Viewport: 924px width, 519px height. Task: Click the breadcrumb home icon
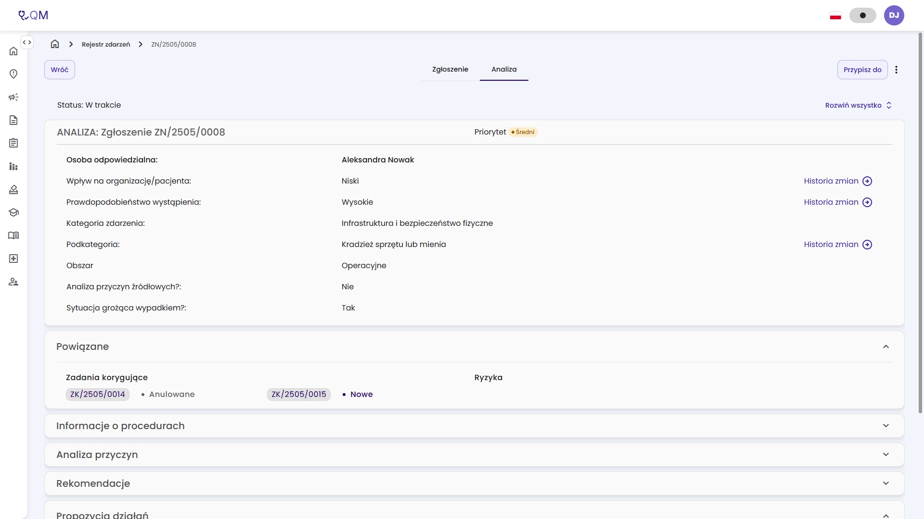[55, 44]
